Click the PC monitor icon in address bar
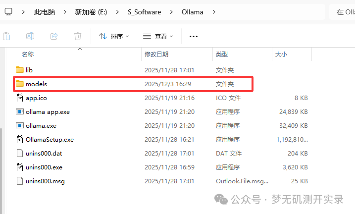The height and width of the screenshot is (214, 355). pyautogui.click(x=8, y=11)
